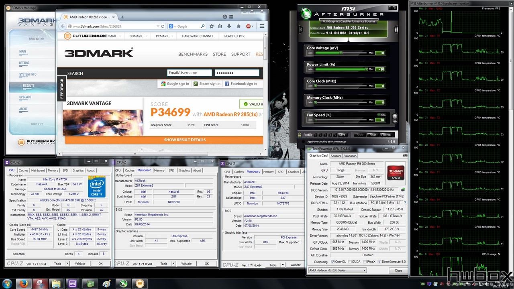Open Afterburner info panel (i) button

(x=396, y=29)
